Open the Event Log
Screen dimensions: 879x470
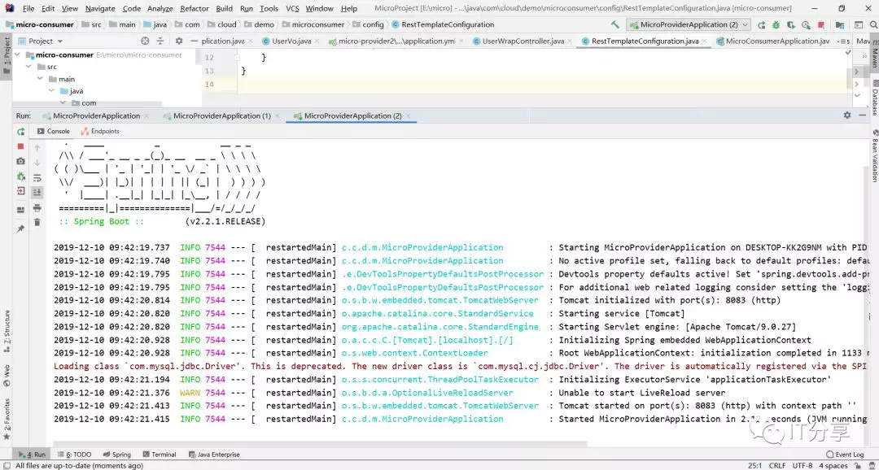point(845,455)
